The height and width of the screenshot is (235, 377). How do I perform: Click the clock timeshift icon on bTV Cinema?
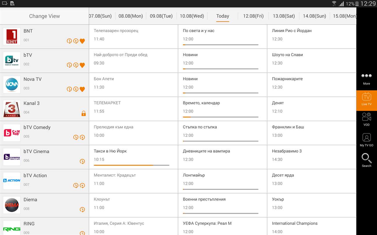pyautogui.click(x=82, y=161)
